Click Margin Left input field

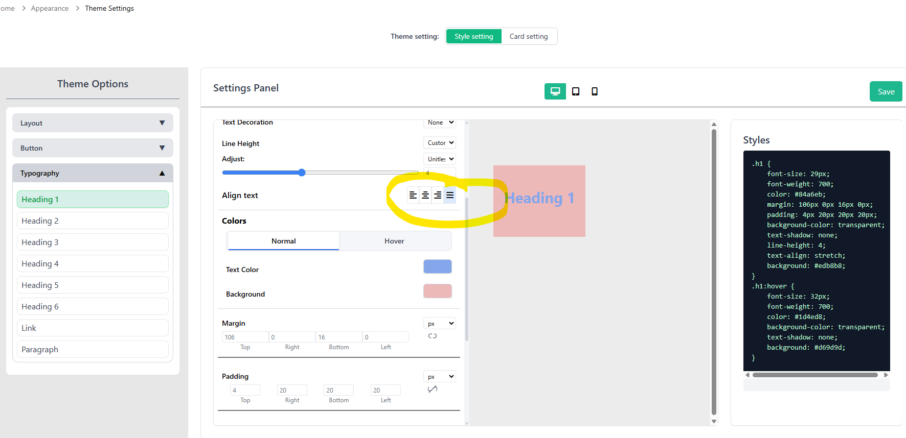click(x=386, y=337)
